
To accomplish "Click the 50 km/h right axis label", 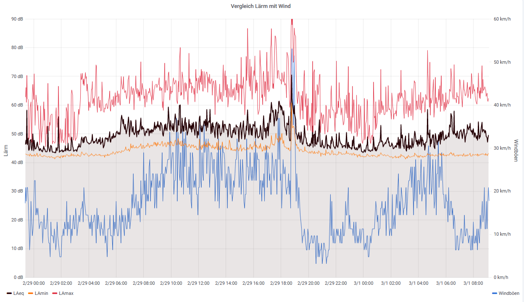I will [502, 62].
